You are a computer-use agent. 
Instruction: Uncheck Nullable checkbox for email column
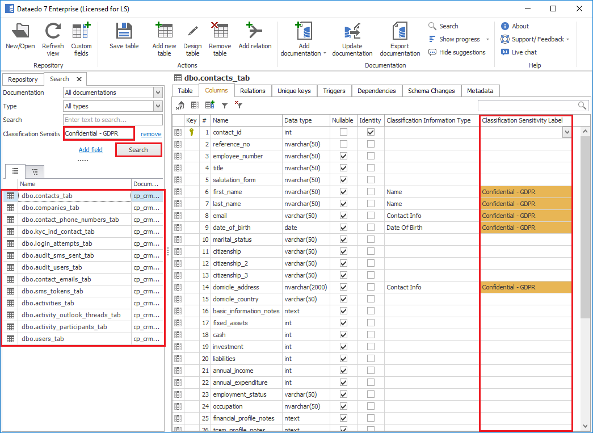click(343, 216)
